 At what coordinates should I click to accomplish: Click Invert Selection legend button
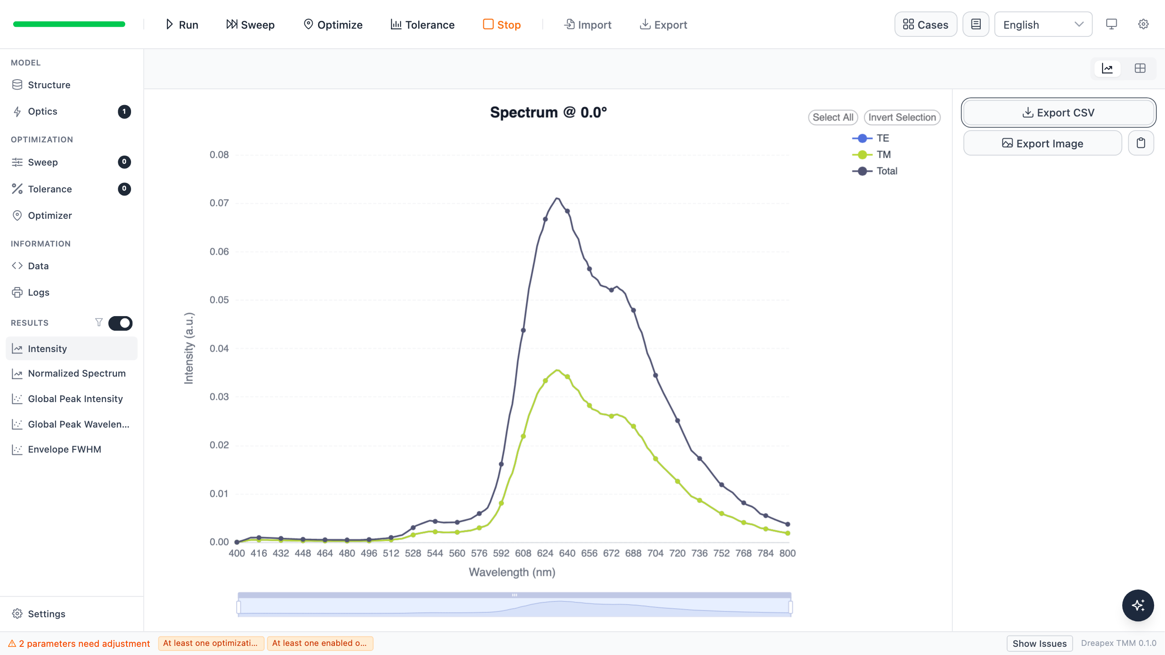(902, 117)
